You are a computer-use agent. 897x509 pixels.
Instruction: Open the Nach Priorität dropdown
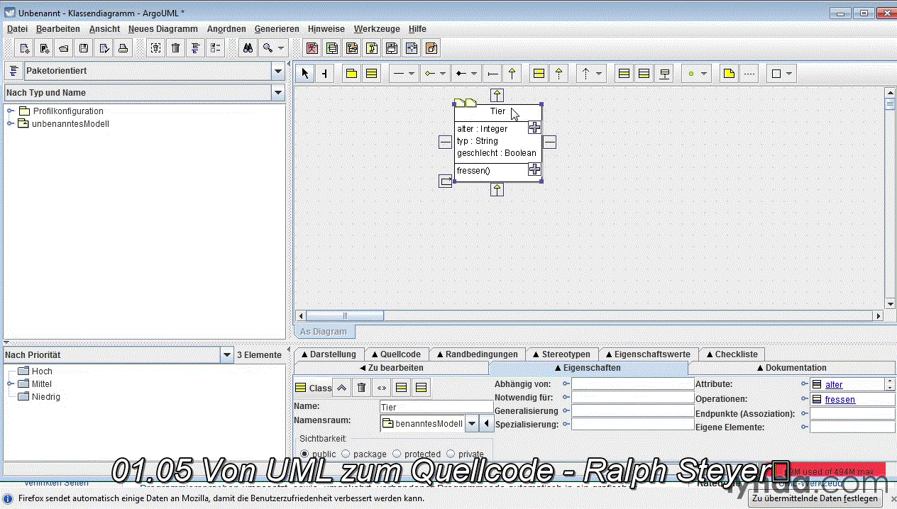227,354
